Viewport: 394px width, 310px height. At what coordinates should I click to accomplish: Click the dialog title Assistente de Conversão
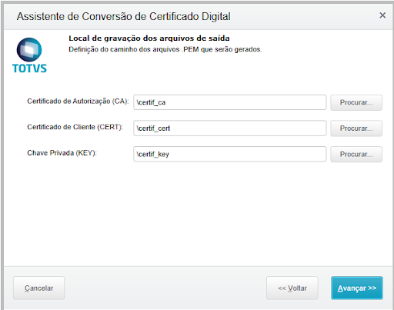[124, 16]
